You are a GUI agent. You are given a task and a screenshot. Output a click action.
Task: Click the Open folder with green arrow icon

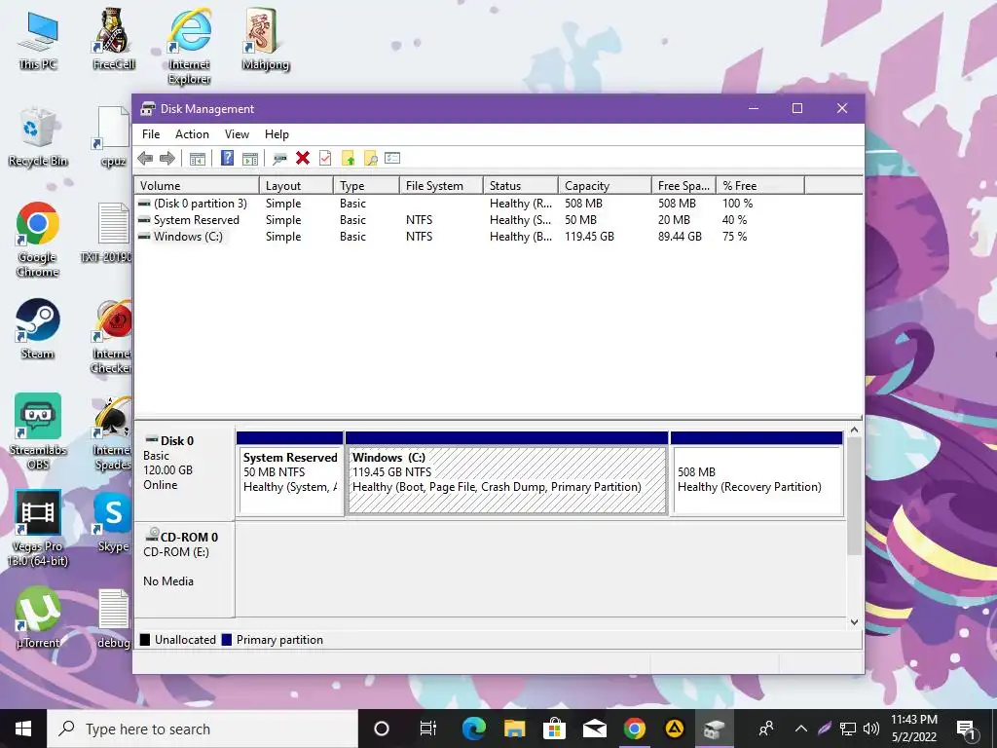348,159
